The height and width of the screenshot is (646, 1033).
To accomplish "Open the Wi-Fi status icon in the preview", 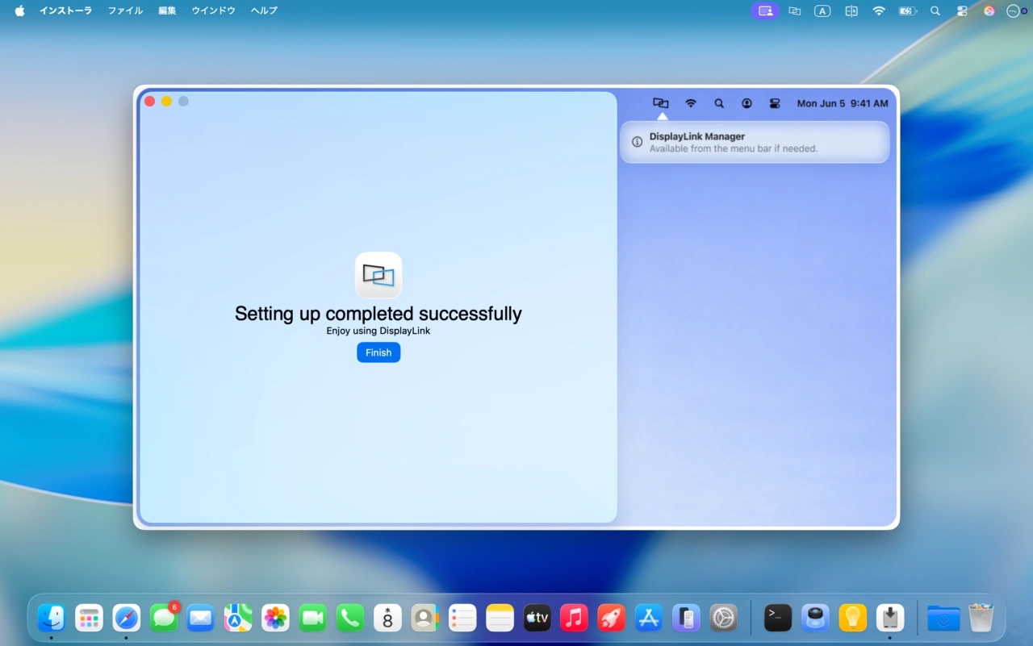I will pos(691,103).
